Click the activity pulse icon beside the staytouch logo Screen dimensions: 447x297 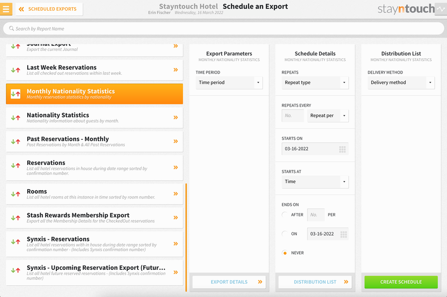[441, 9]
